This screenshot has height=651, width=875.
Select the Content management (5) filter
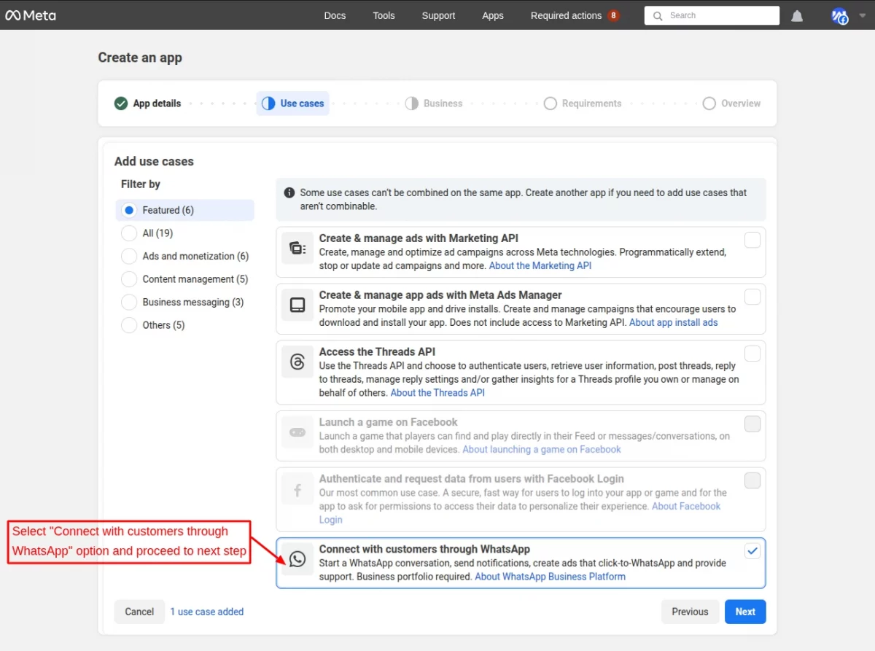point(184,279)
